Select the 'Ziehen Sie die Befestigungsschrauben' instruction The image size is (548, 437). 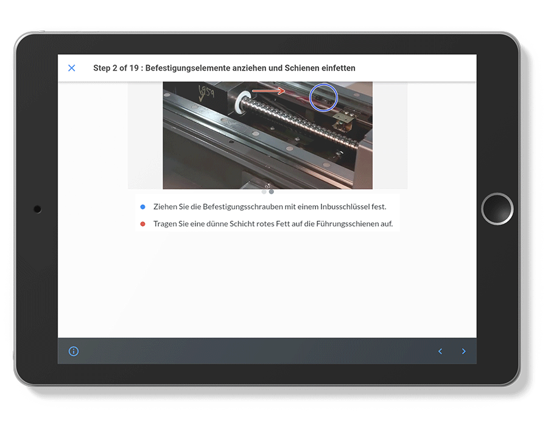(x=270, y=207)
